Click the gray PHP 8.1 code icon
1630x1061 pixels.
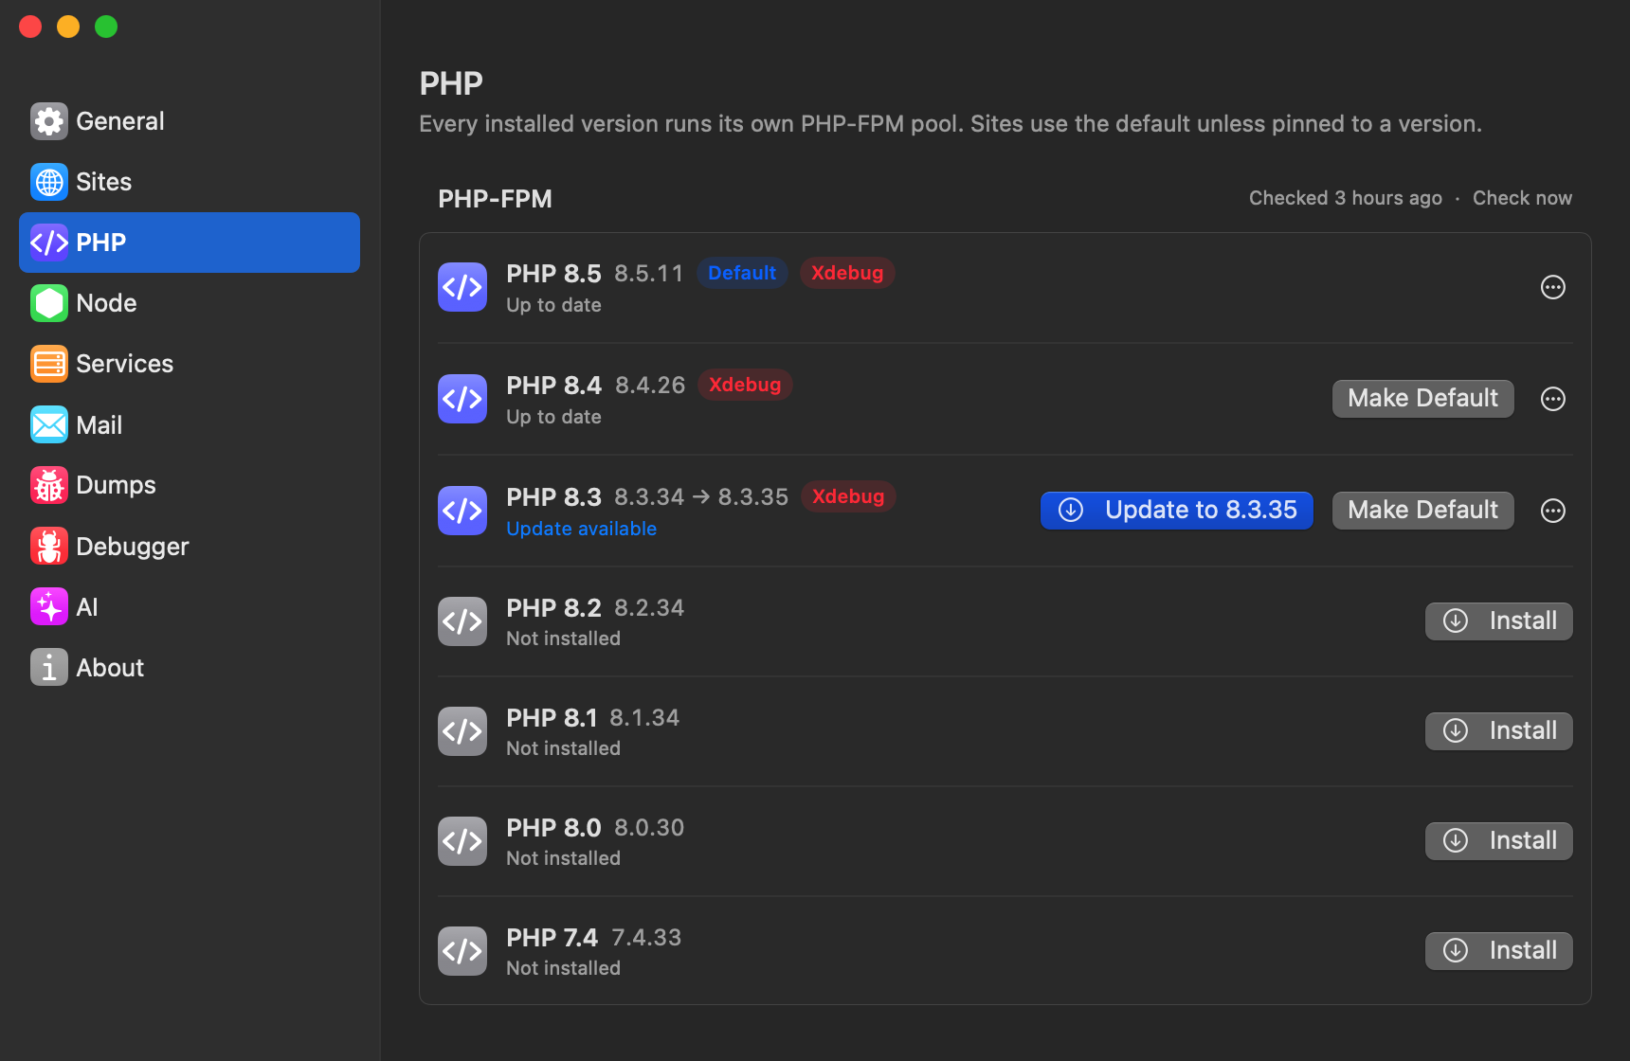462,731
